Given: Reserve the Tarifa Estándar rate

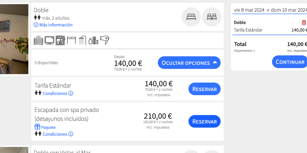Looking at the screenshot, I should 204,89.
